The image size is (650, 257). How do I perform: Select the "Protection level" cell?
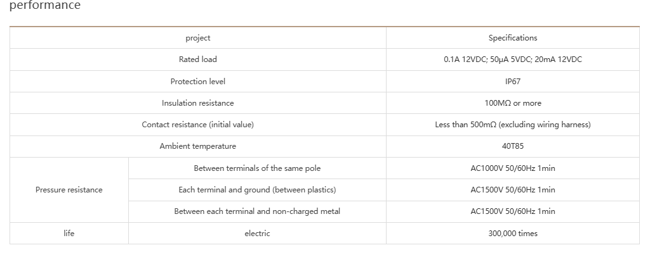[197, 82]
